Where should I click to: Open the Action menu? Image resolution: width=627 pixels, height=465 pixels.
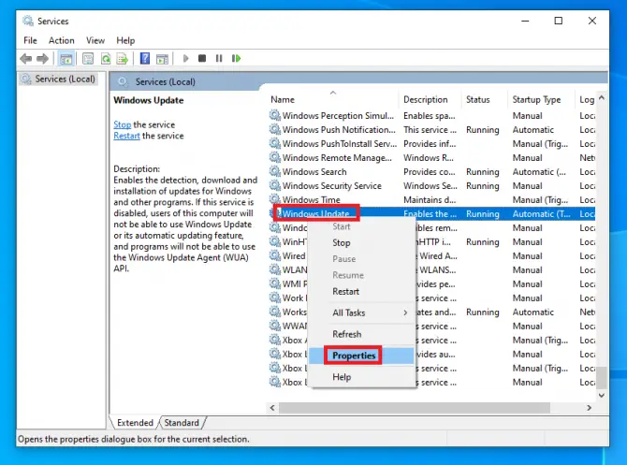point(61,40)
